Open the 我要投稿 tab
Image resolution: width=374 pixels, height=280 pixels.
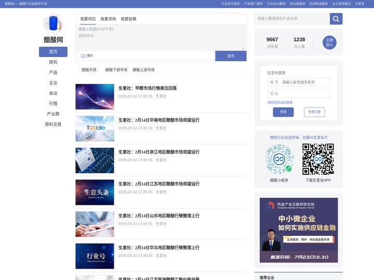click(128, 19)
